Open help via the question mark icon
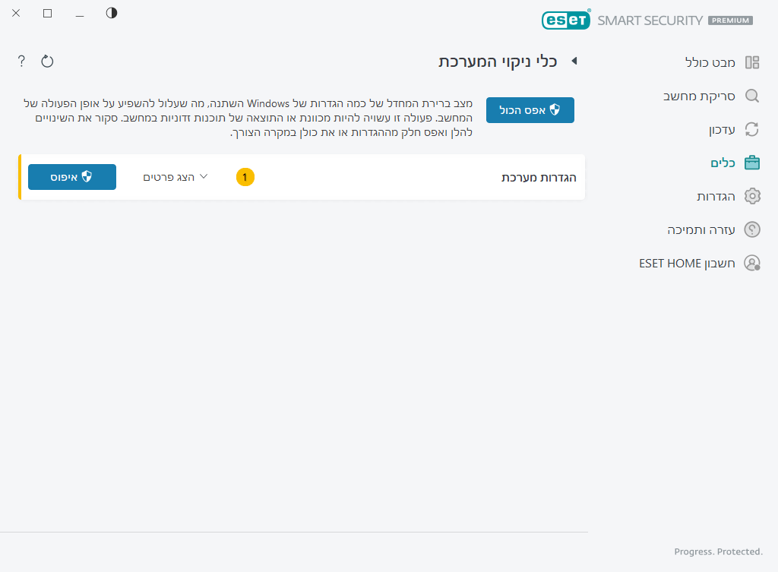 (21, 62)
